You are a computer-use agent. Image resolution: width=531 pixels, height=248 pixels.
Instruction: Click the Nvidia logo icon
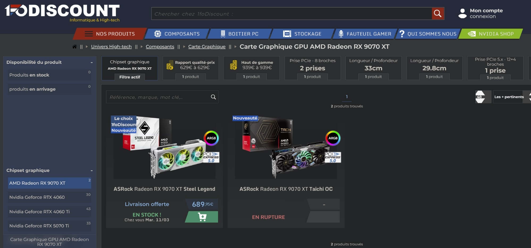coord(472,34)
